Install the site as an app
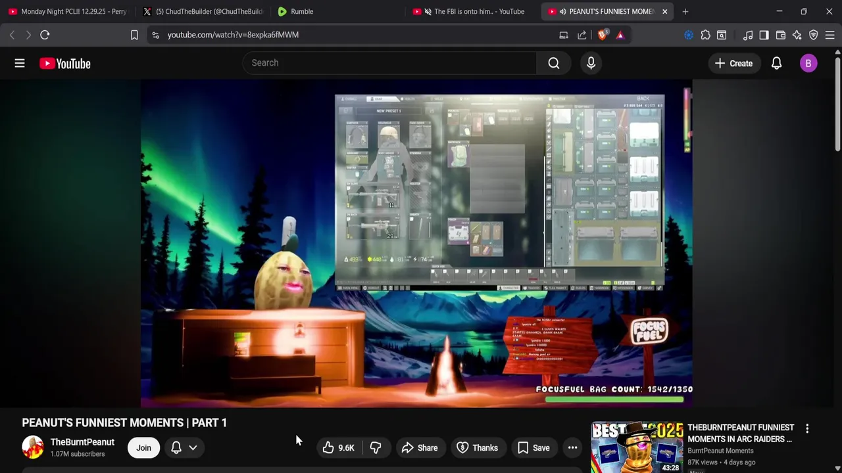The width and height of the screenshot is (842, 473). pos(564,35)
